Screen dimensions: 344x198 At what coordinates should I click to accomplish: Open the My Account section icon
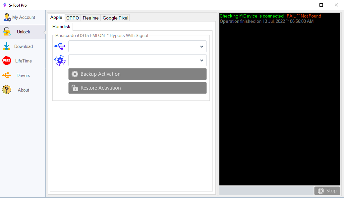coord(7,17)
